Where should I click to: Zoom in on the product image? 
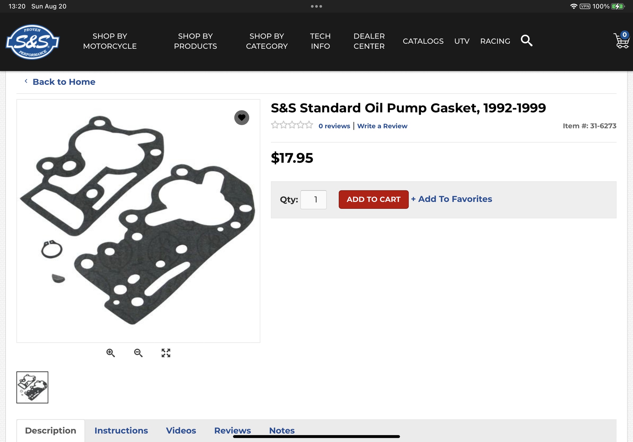point(110,353)
